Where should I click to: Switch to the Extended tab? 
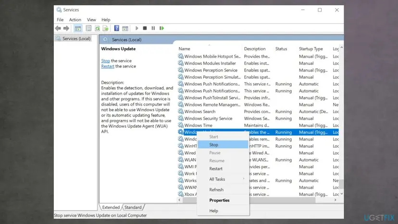click(111, 207)
